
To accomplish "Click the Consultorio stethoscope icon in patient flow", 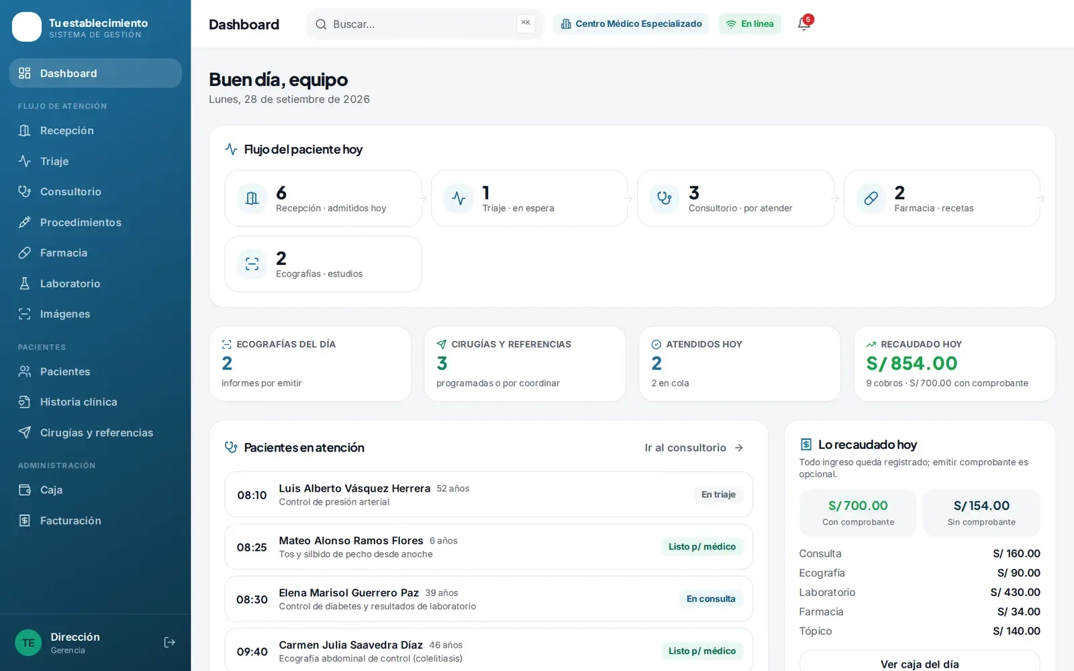I will click(665, 199).
